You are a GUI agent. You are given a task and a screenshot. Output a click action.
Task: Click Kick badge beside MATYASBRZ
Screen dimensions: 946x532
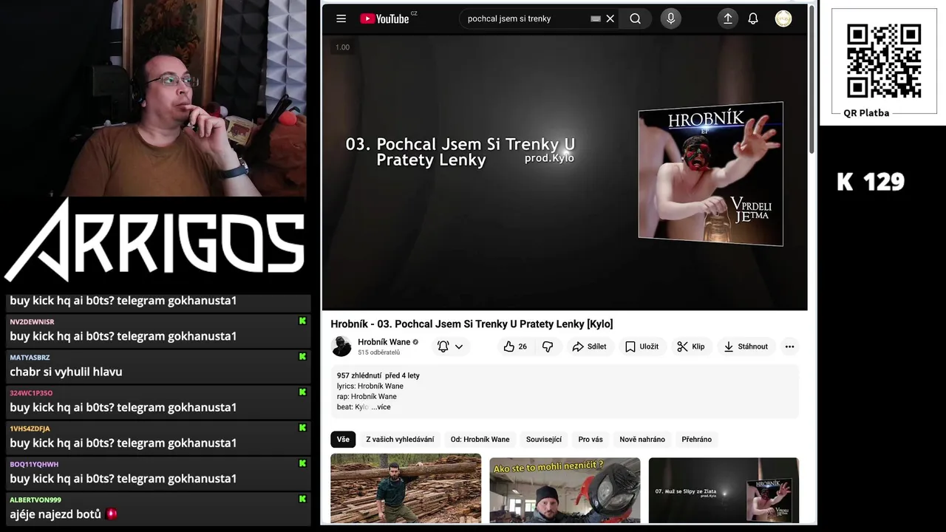(302, 356)
